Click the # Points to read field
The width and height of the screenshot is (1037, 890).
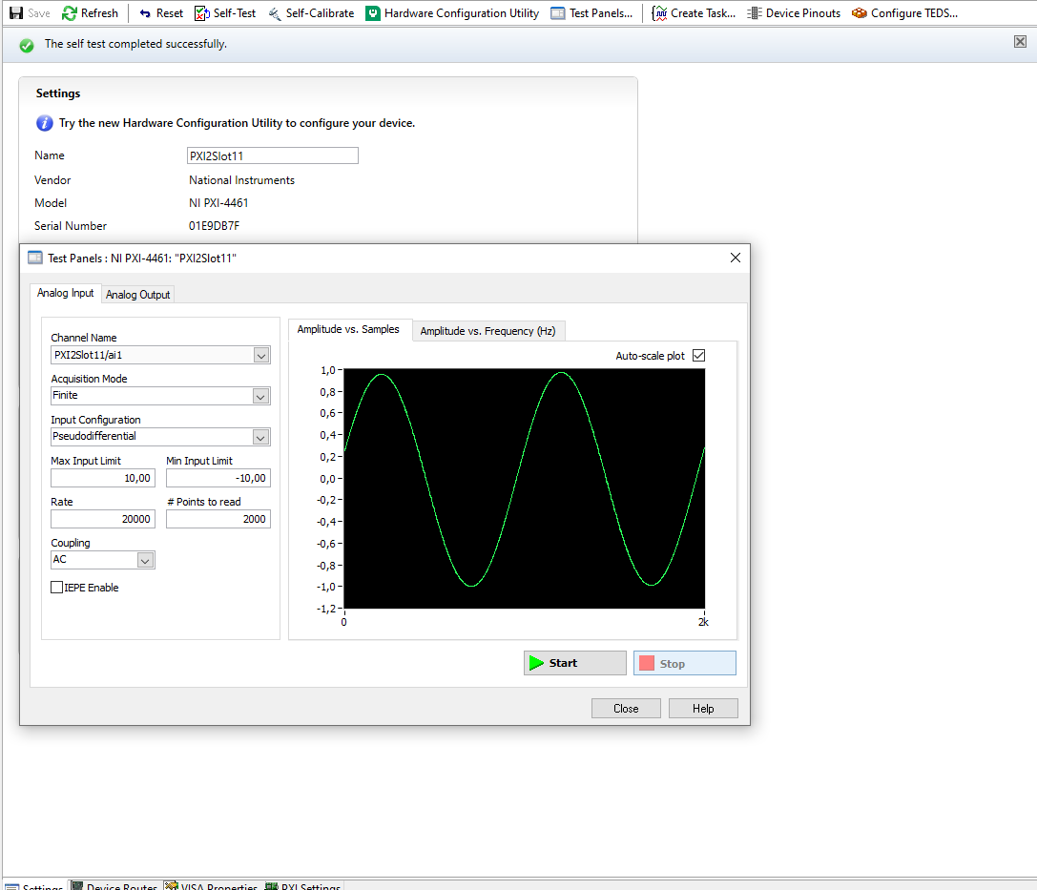[x=218, y=519]
